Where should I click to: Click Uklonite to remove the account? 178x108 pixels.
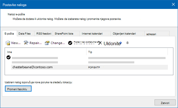click(112, 43)
